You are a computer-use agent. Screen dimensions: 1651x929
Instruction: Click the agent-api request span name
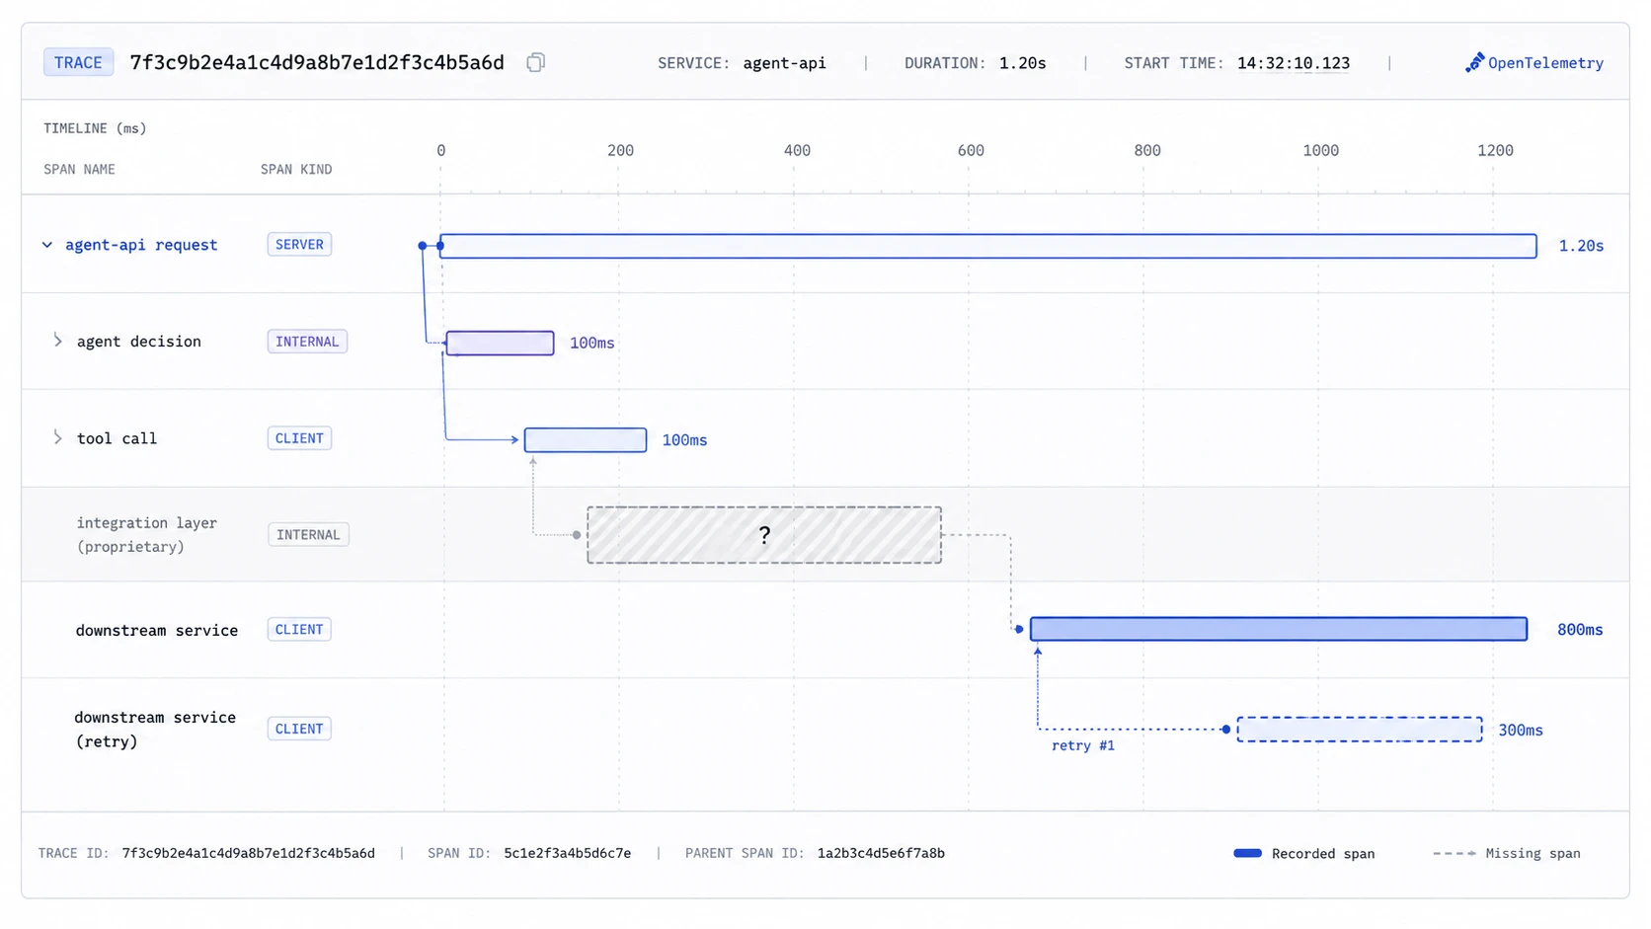(x=141, y=245)
